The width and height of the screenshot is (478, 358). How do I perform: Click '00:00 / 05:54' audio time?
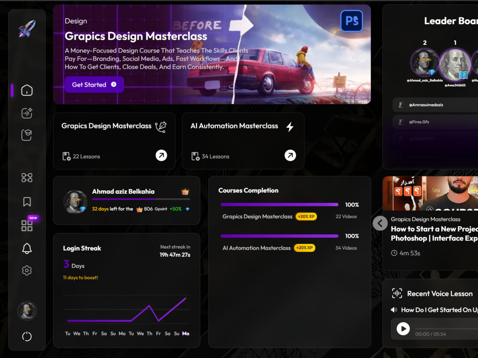point(431,334)
